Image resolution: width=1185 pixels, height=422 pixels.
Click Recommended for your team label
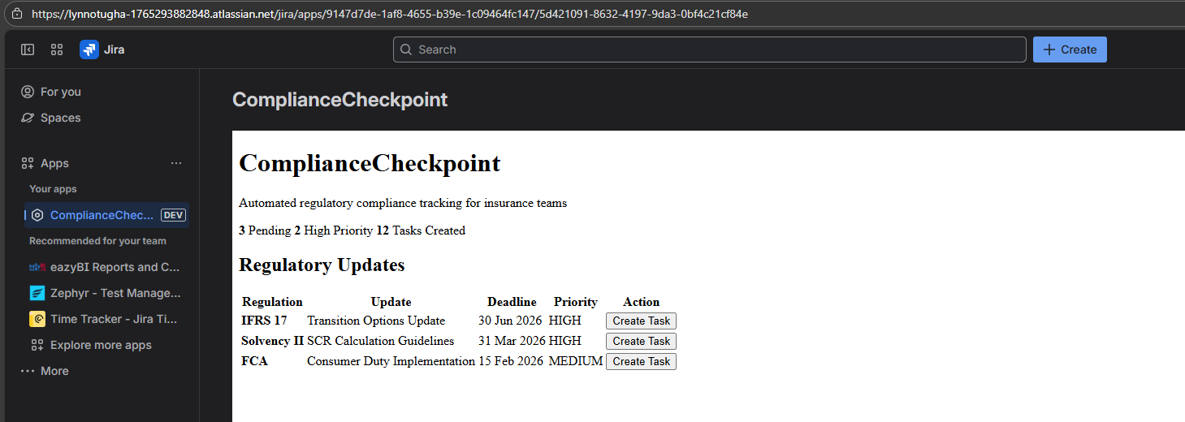click(x=97, y=241)
